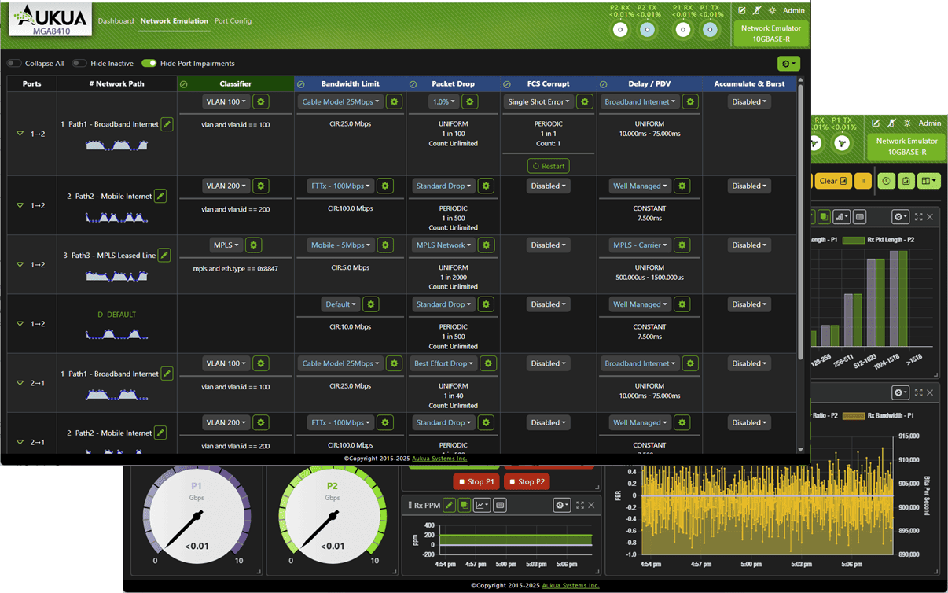Open the Rx PPM widget's gear dropdown
The image size is (948, 593).
[561, 505]
